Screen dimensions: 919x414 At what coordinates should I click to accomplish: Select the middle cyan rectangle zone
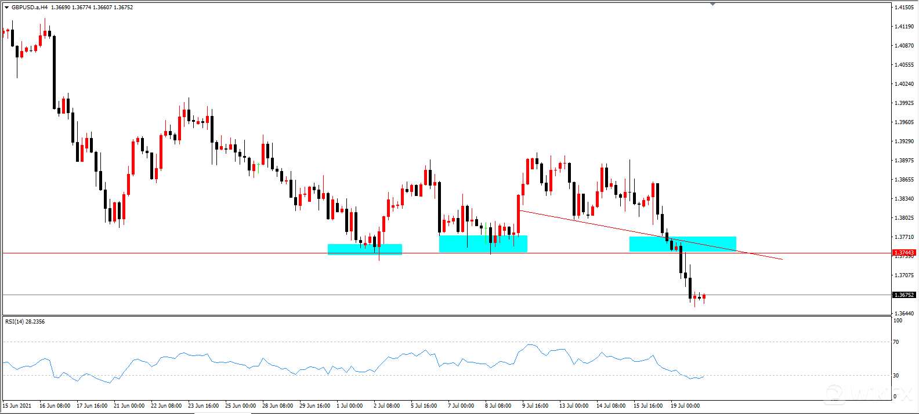click(483, 244)
